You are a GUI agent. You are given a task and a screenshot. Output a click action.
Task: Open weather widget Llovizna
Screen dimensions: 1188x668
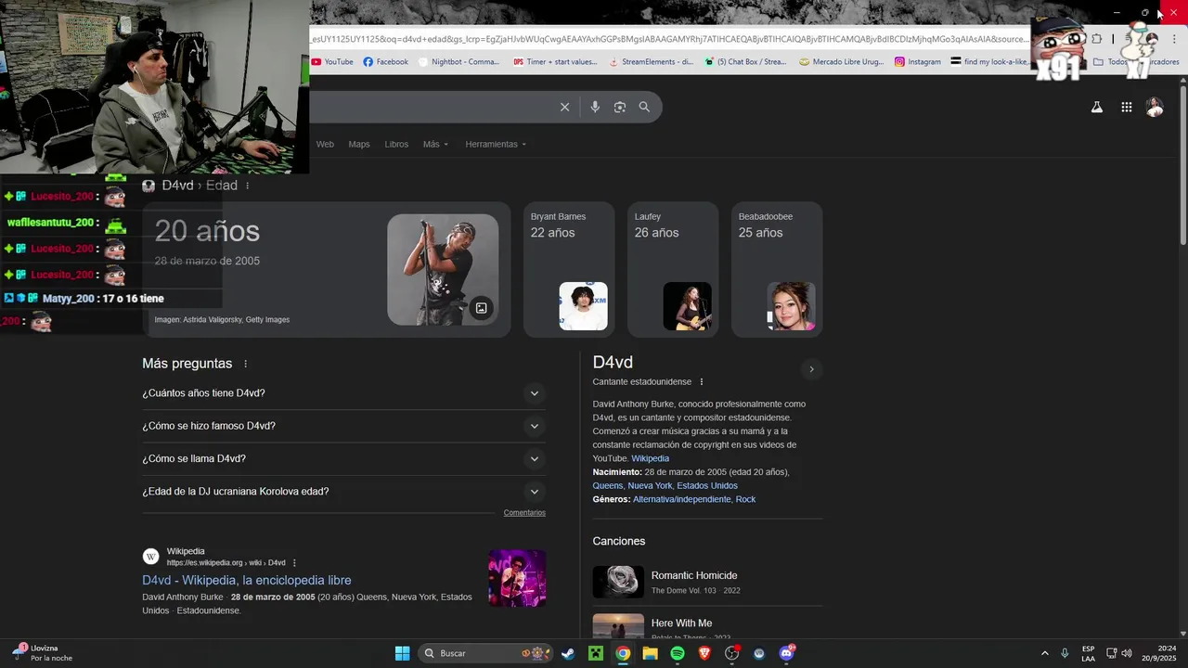coord(43,653)
